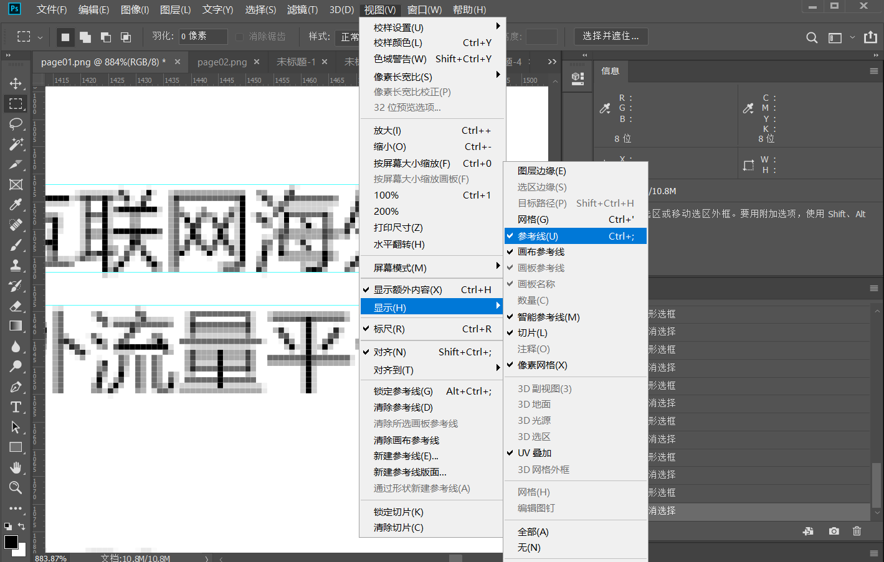Screen dimensions: 884x562
Task: Select the Lasso tool
Action: coord(16,124)
